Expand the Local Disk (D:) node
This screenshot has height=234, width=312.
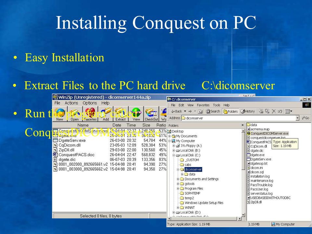click(174, 213)
